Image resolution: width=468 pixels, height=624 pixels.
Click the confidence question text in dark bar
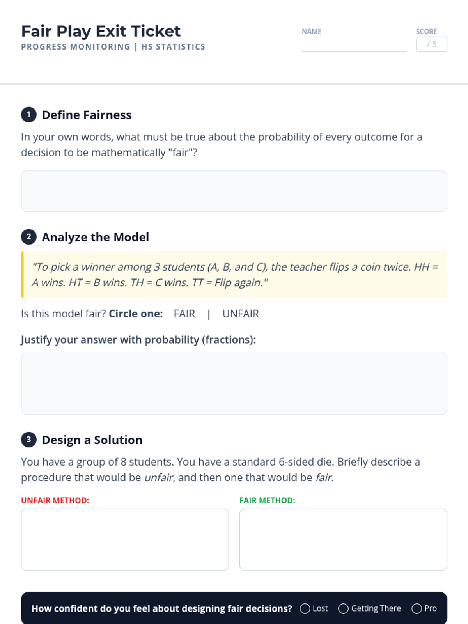[x=162, y=608]
